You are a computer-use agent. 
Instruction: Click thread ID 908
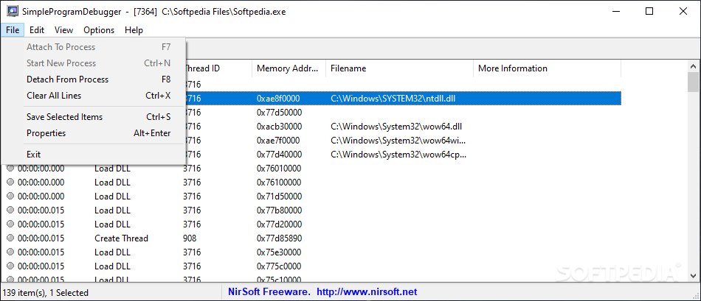tap(190, 238)
